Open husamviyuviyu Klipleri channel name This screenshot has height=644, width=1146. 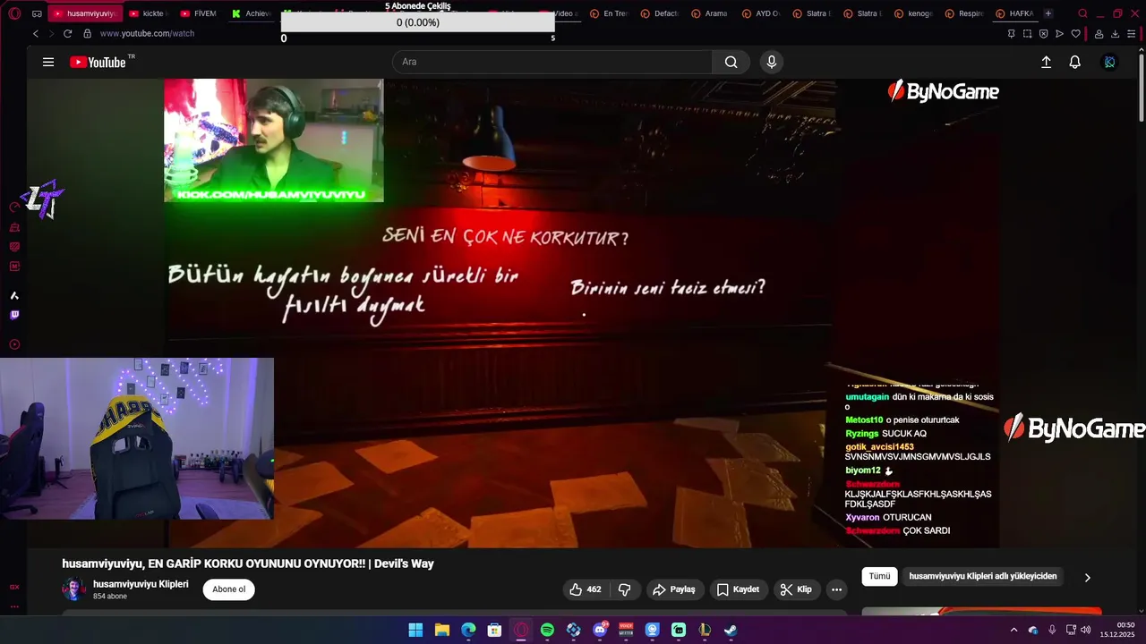(x=141, y=584)
